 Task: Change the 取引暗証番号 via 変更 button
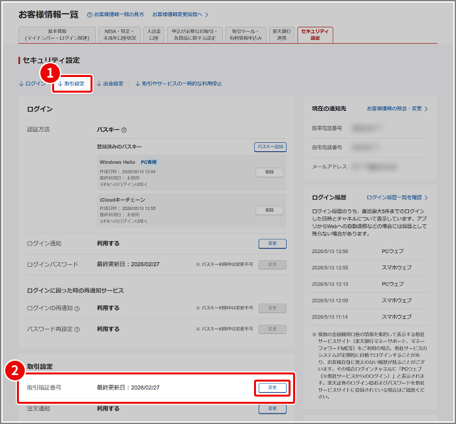272,387
